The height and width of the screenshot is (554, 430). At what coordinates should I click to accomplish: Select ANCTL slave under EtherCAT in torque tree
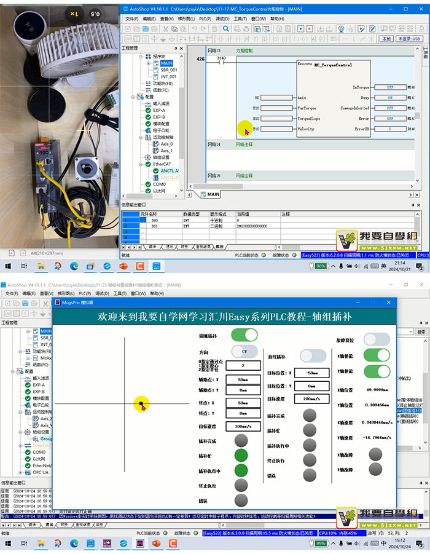coord(170,171)
